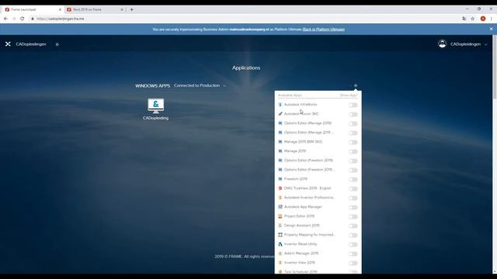
Task: Dismiss the impersonation banner
Action: (492, 29)
